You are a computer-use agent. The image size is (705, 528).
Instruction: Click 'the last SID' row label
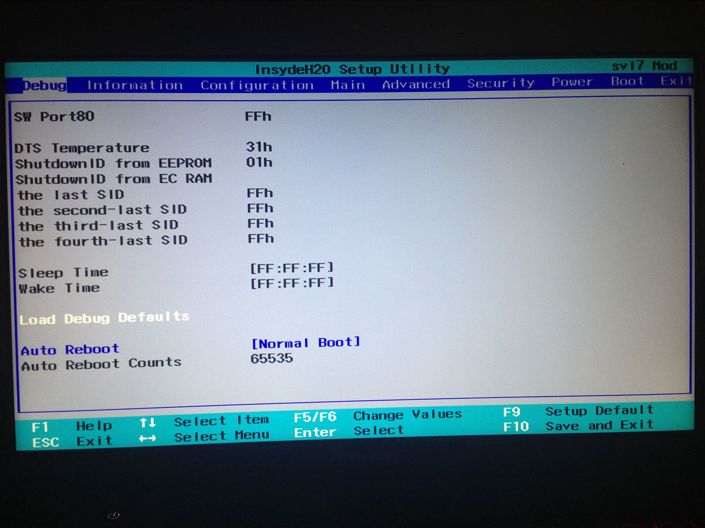coord(71,195)
